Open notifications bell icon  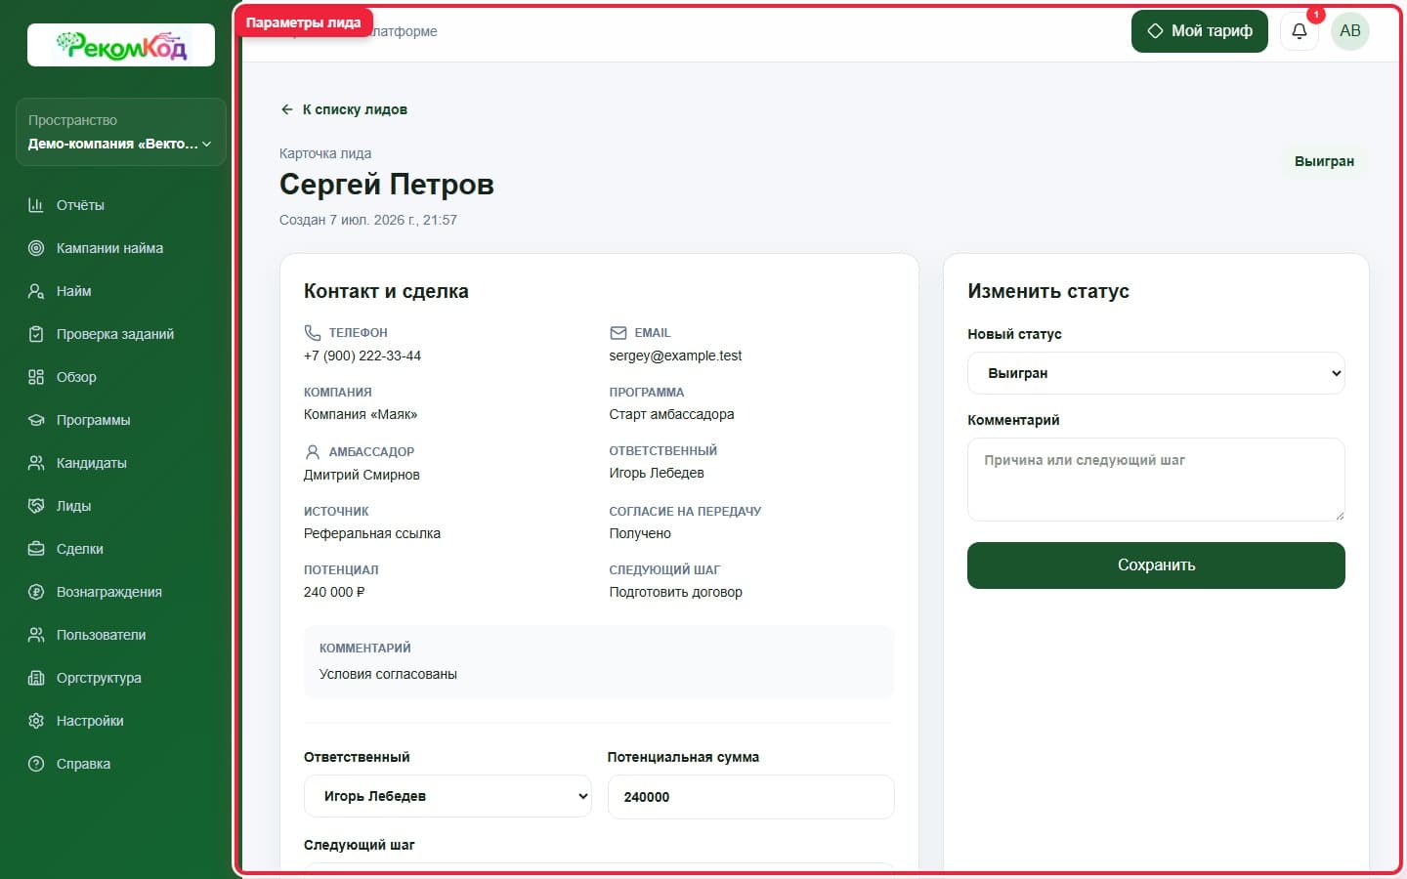point(1300,31)
